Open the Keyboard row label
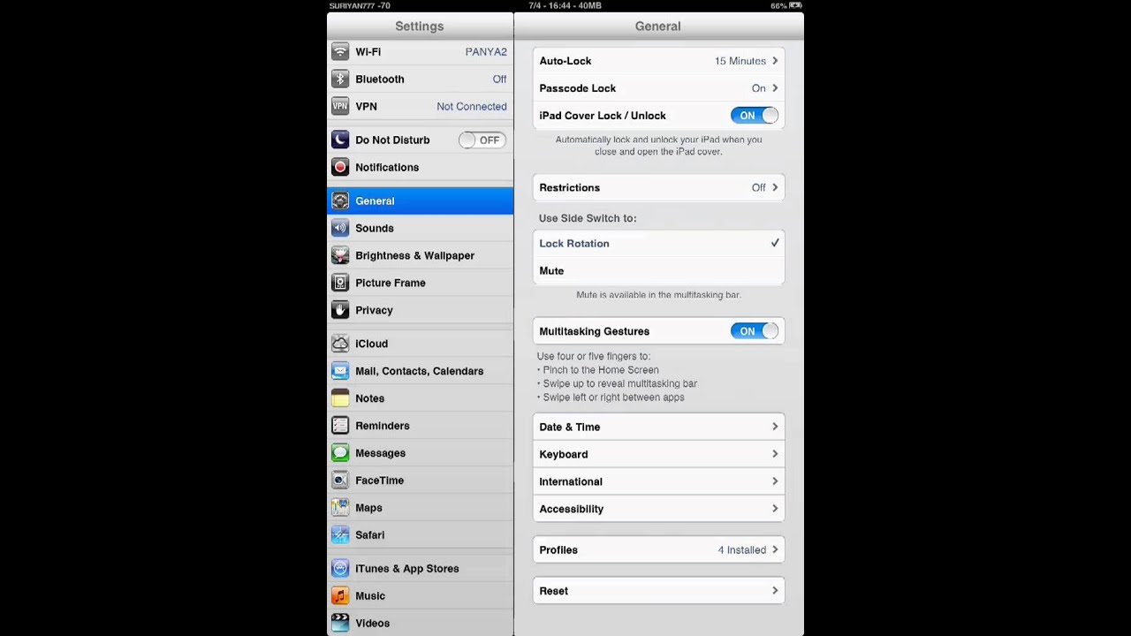Screen dimensions: 1131x636 [564, 454]
